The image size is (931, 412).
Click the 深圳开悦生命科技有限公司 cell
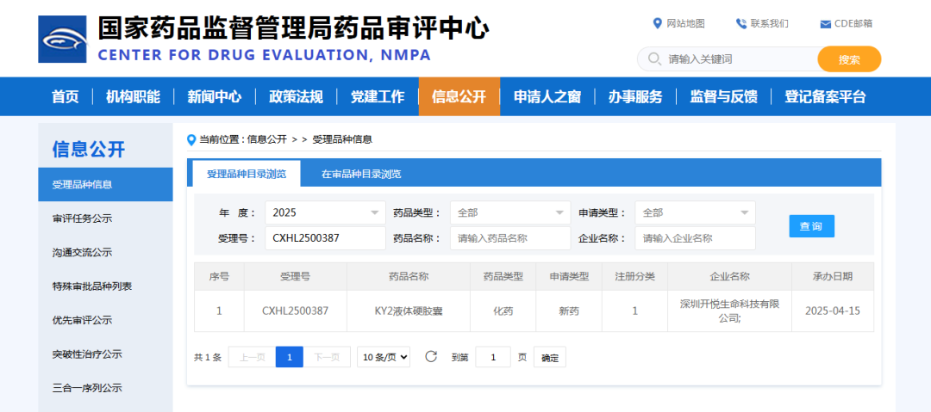(x=730, y=311)
